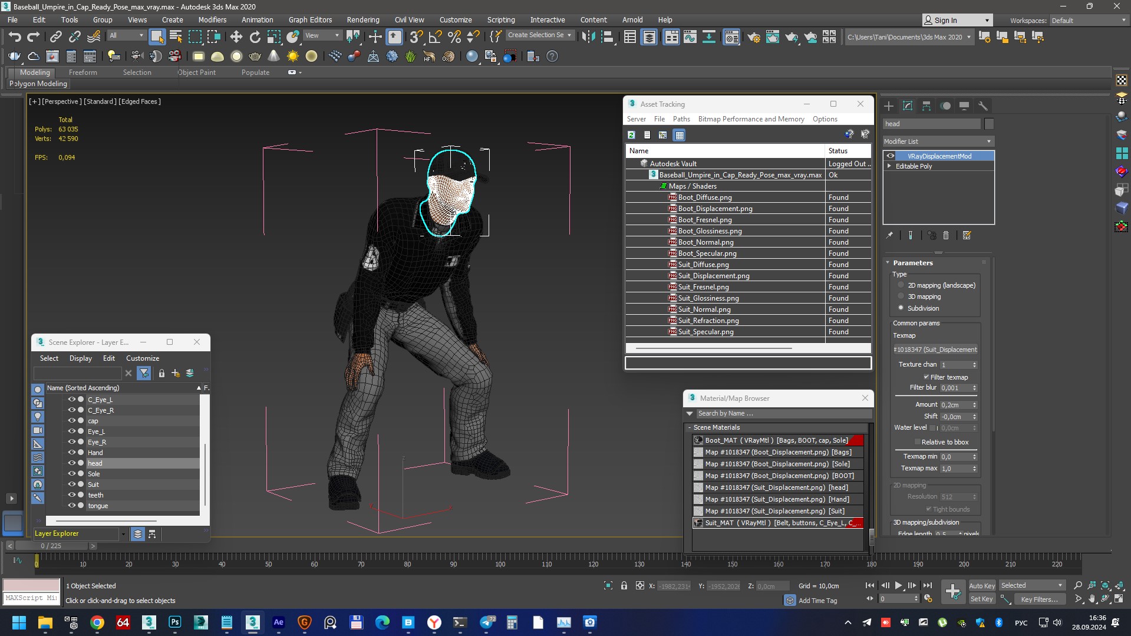Viewport: 1131px width, 636px height.
Task: Enable Relative to bbox checkbox
Action: (x=917, y=442)
